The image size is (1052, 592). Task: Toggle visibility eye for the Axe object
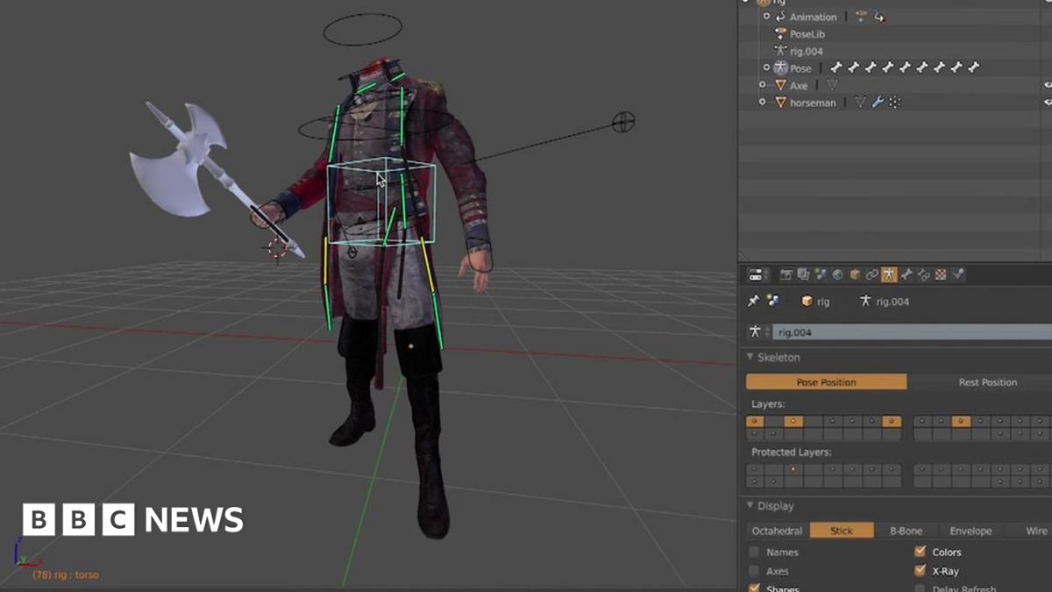1047,85
